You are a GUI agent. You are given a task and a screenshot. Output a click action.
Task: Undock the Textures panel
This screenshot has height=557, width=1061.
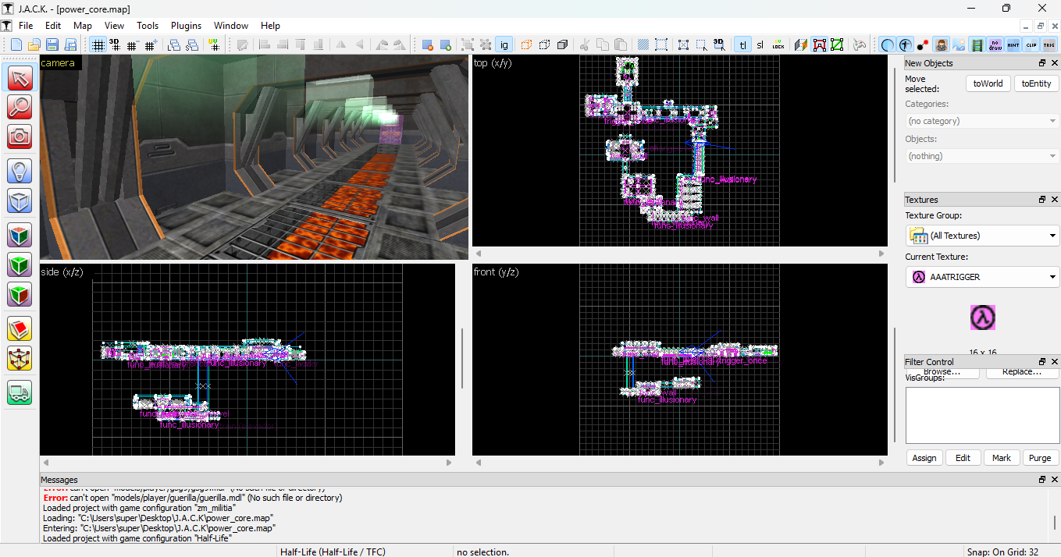(1042, 200)
